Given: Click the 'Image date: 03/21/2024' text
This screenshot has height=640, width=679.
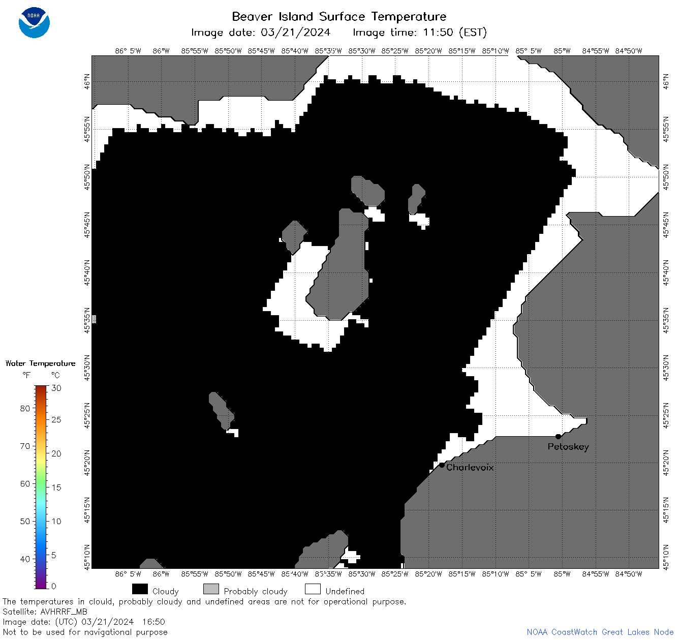Looking at the screenshot, I should coord(261,33).
